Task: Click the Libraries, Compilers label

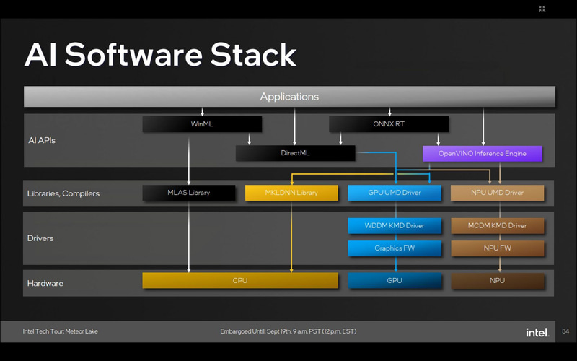Action: point(63,193)
